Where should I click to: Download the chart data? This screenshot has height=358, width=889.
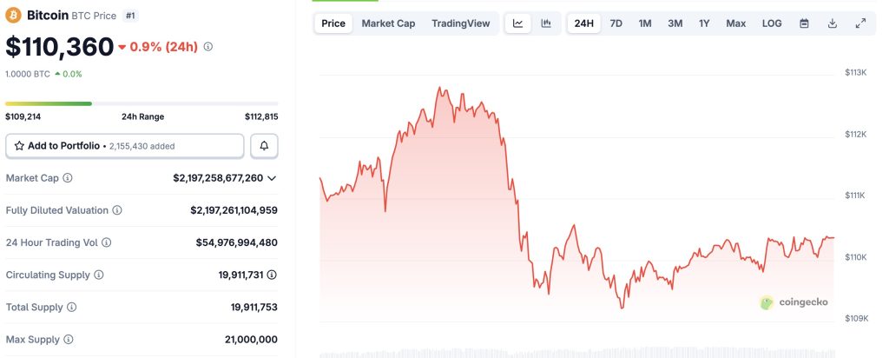click(833, 23)
